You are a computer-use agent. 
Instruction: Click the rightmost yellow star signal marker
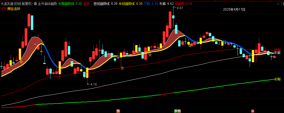click(x=190, y=46)
